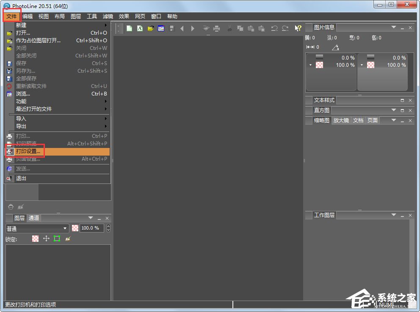The height and width of the screenshot is (312, 420).
Task: Open the 缩略图 panel options arrow
Action: (x=393, y=120)
